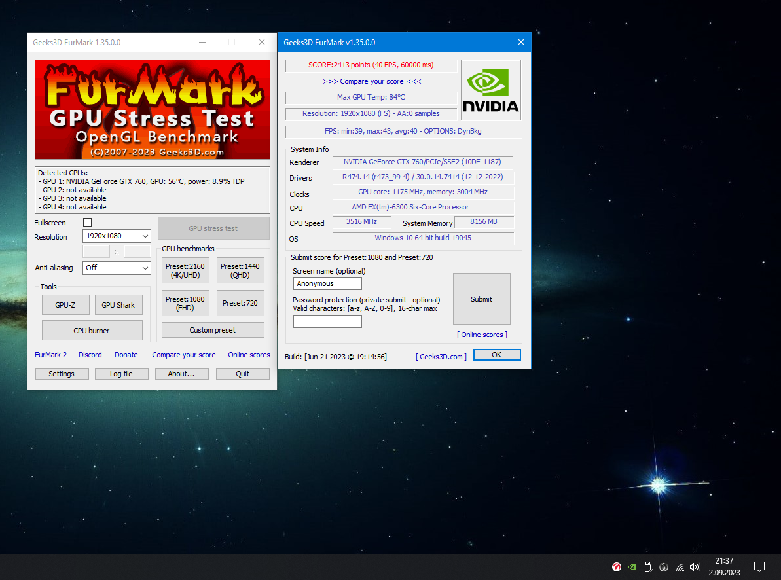Click the System Memory 8156 MB value

click(x=484, y=222)
